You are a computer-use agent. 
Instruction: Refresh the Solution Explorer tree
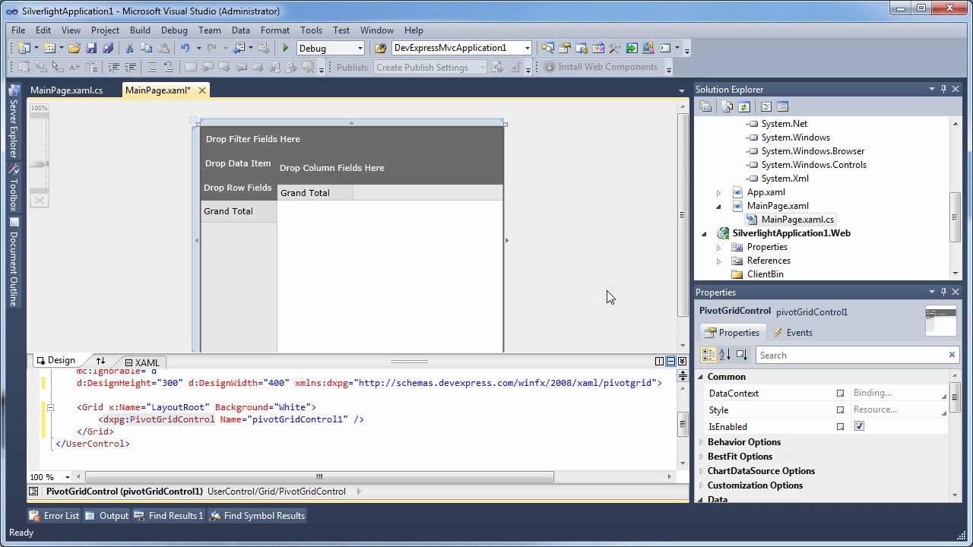744,107
